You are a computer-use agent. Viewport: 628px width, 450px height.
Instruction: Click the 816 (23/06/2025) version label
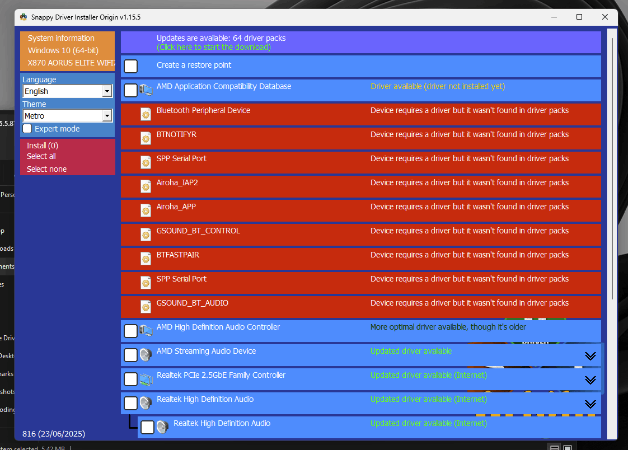(54, 433)
